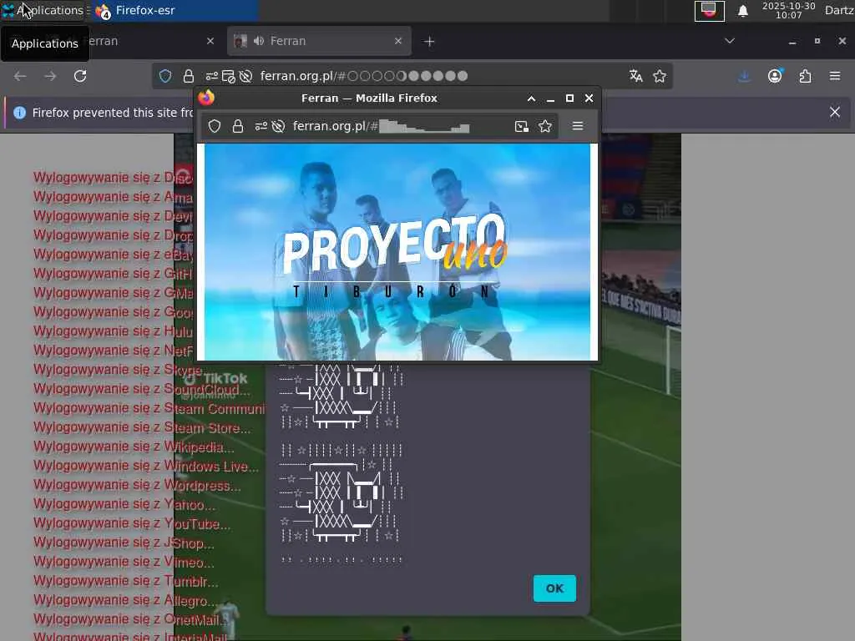Click the clock showing 2025-10-30 10:07
Viewport: 855px width, 641px height.
[x=788, y=10]
